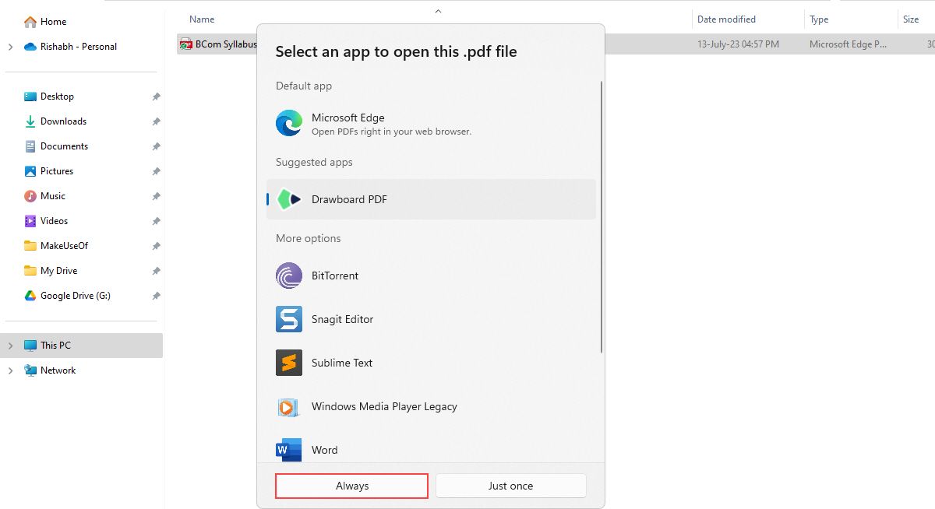Click the Always button
935x509 pixels.
351,485
